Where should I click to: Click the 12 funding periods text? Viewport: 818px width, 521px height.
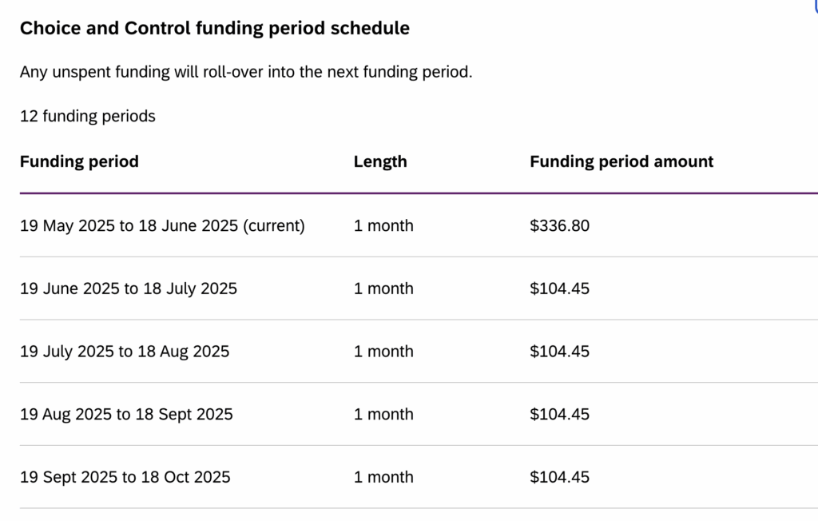(x=88, y=116)
